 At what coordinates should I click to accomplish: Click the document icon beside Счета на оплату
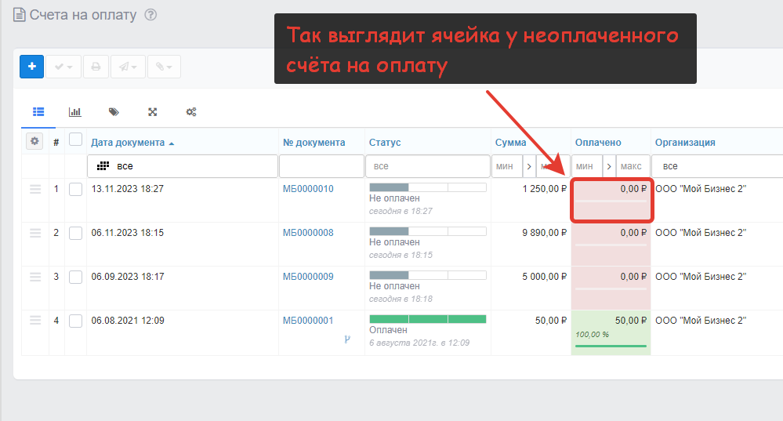click(x=19, y=15)
